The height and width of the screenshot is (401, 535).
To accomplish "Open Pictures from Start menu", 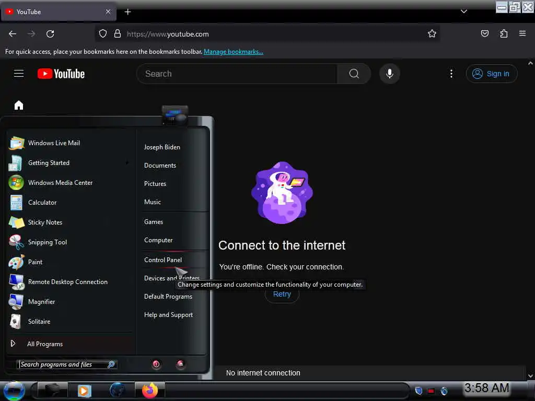I will click(x=155, y=184).
